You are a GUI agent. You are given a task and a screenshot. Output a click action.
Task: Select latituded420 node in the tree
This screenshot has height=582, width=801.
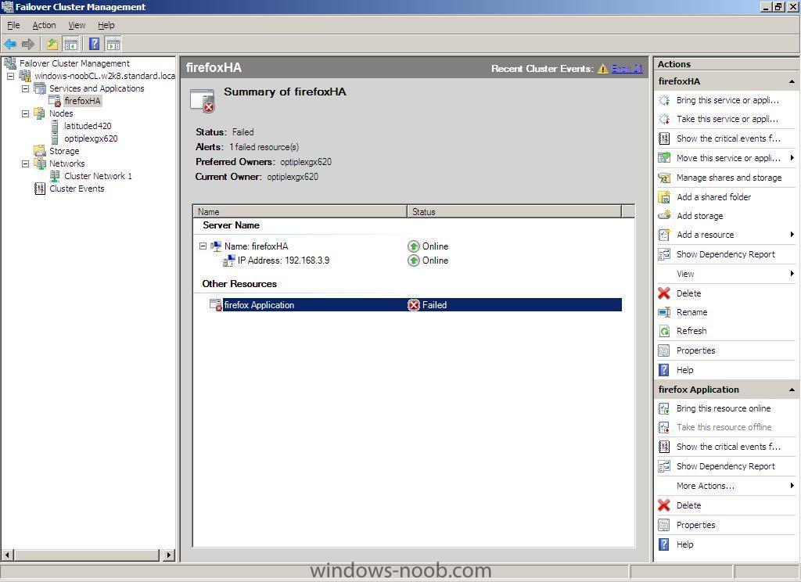coord(88,126)
